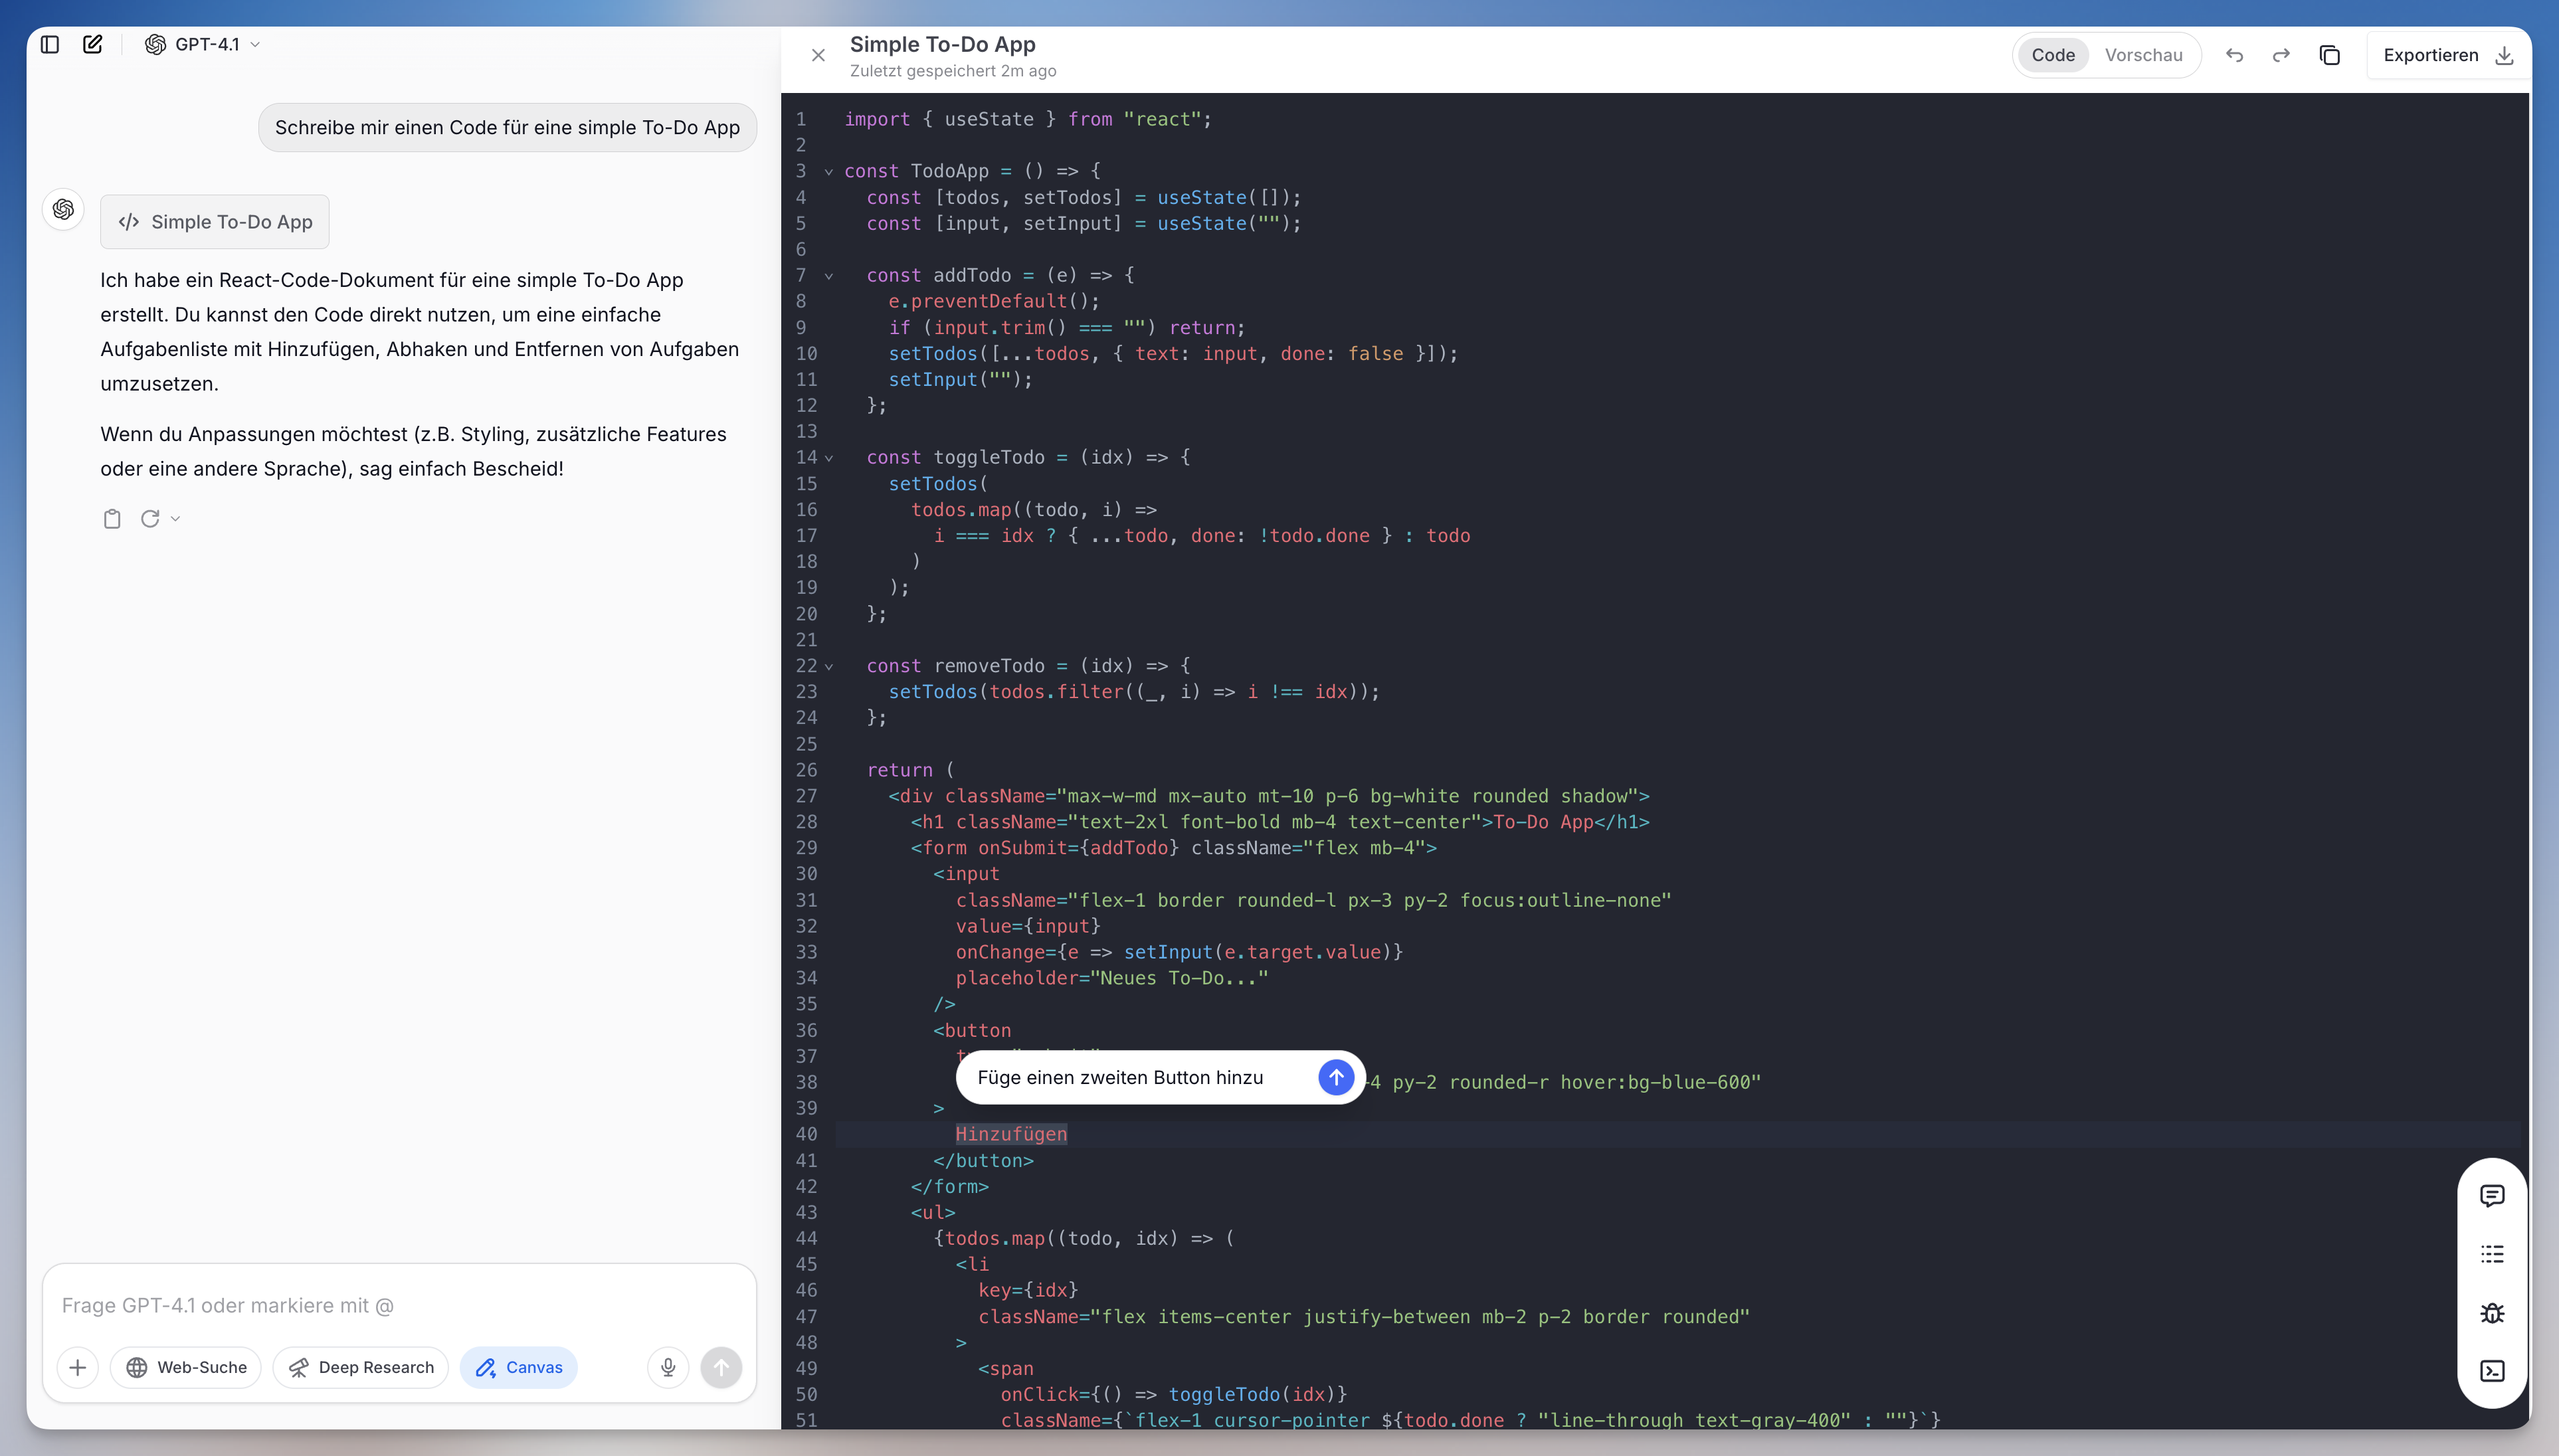Switch to the Vorschau tab
This screenshot has width=2559, height=1456.
(2143, 55)
